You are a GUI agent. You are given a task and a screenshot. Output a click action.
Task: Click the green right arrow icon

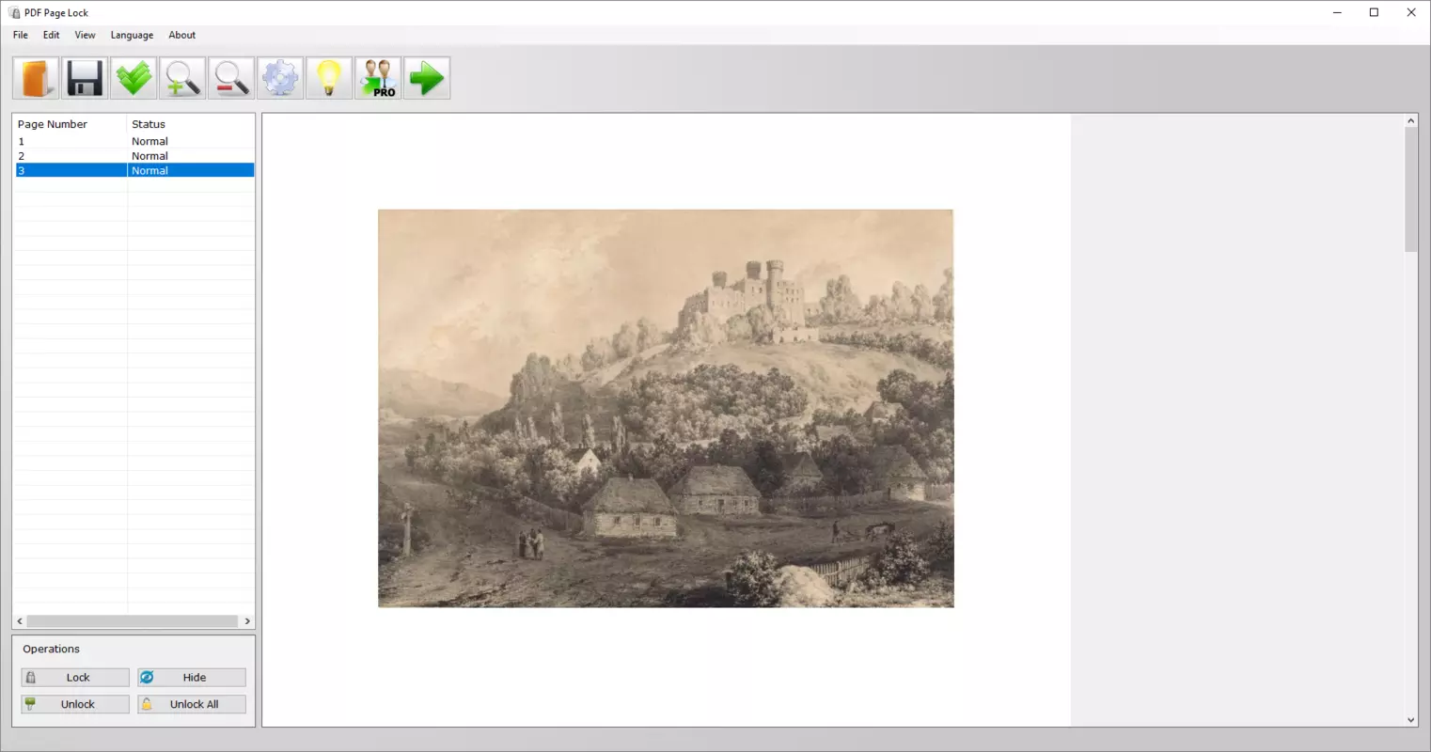click(x=427, y=78)
